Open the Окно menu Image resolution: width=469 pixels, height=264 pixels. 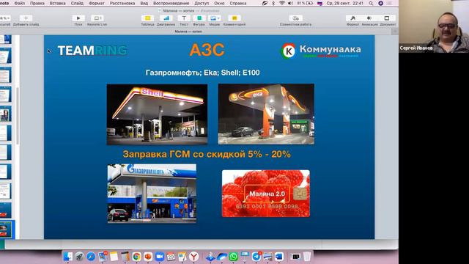(x=219, y=3)
